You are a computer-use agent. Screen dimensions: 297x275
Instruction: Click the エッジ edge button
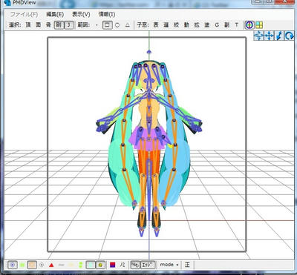click(148, 265)
